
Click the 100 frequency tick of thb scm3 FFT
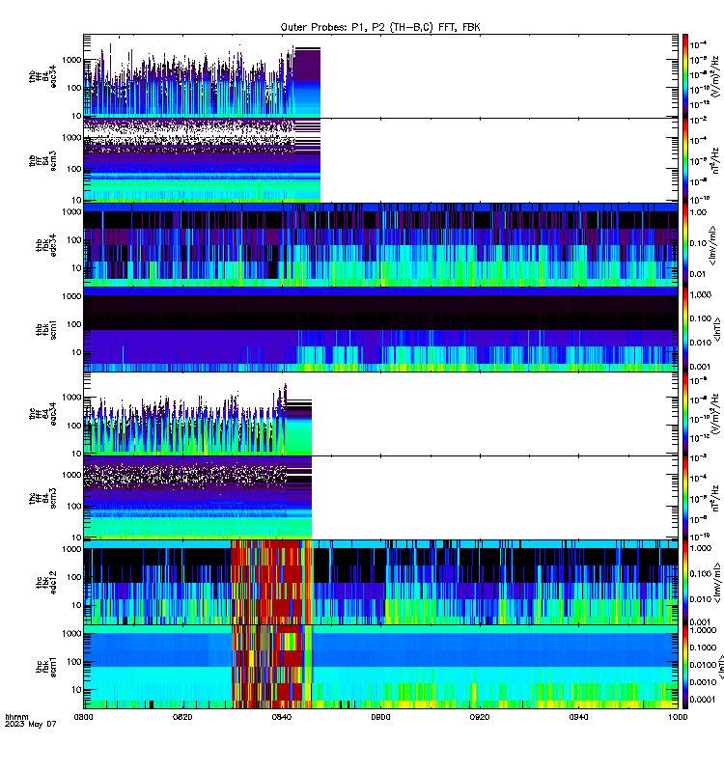tap(73, 169)
